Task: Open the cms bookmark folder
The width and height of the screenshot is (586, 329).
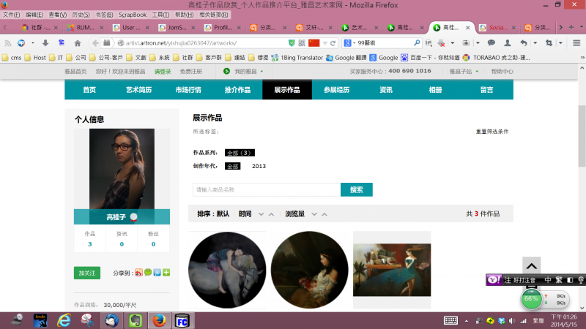Action: tap(12, 58)
